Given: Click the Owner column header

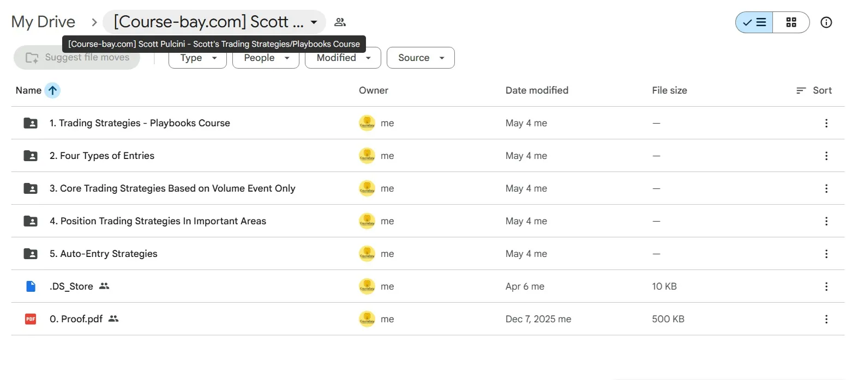Looking at the screenshot, I should pyautogui.click(x=374, y=90).
